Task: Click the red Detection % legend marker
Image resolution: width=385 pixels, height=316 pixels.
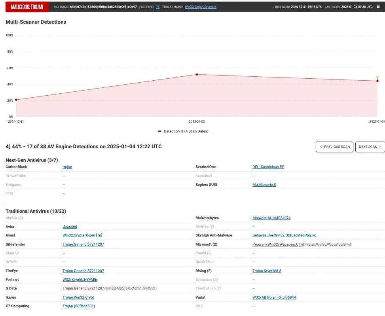Action: [x=159, y=131]
